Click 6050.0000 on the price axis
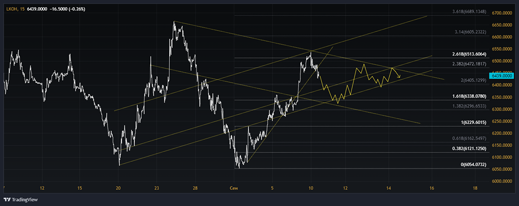The width and height of the screenshot is (519, 206). click(x=502, y=169)
